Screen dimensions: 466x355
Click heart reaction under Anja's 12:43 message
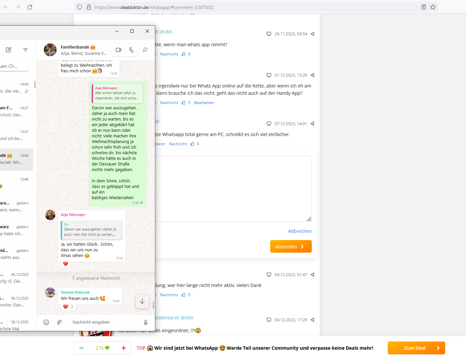(x=66, y=264)
